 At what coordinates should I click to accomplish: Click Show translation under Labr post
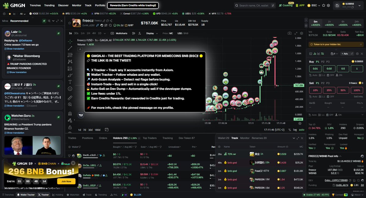14,49
